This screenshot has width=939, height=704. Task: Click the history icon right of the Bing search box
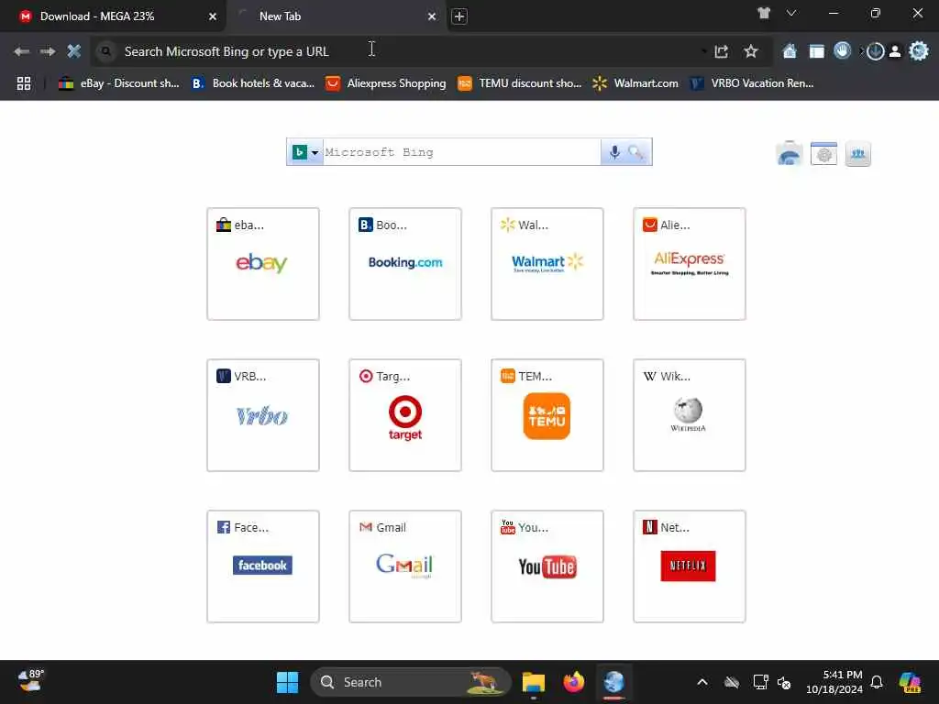[790, 154]
